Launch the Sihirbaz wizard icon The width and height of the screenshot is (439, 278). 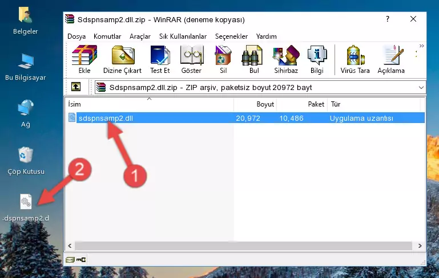pos(286,59)
